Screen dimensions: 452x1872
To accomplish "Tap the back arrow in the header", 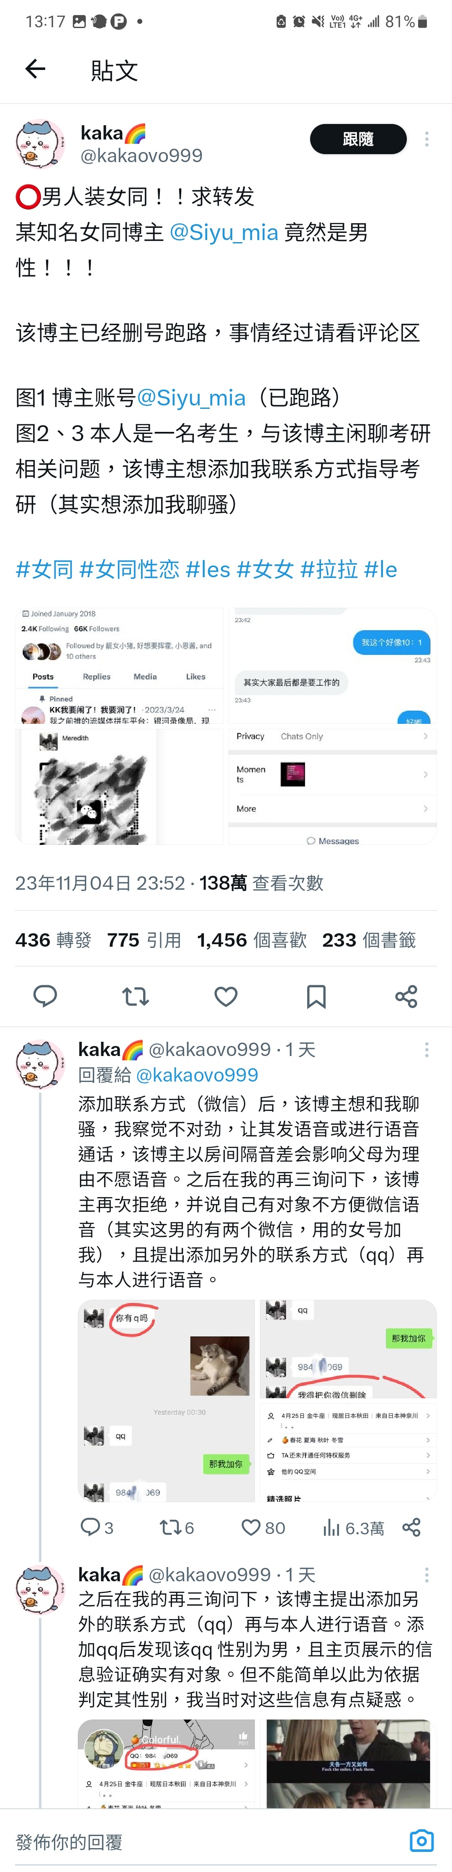I will click(35, 69).
